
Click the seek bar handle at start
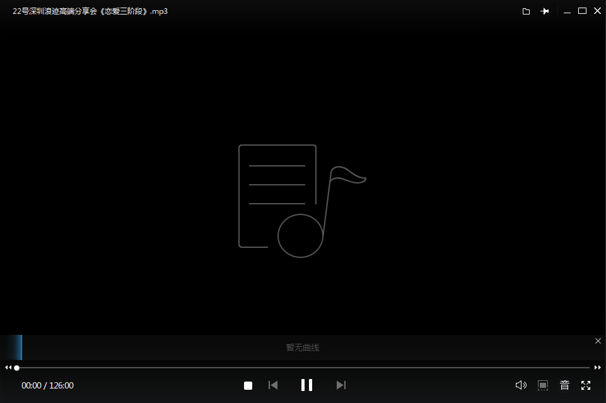point(16,368)
